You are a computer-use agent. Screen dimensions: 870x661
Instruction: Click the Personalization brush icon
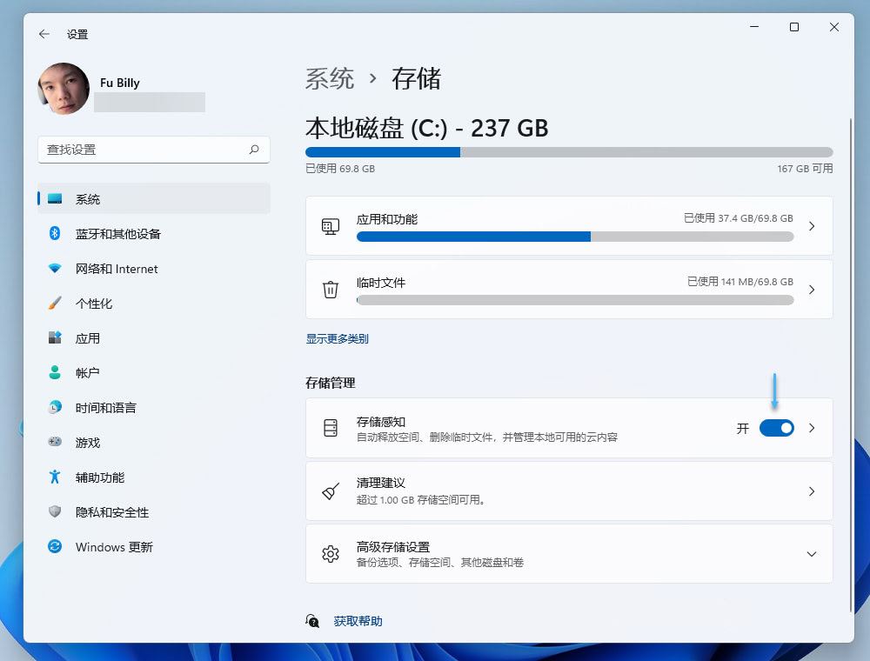(55, 304)
